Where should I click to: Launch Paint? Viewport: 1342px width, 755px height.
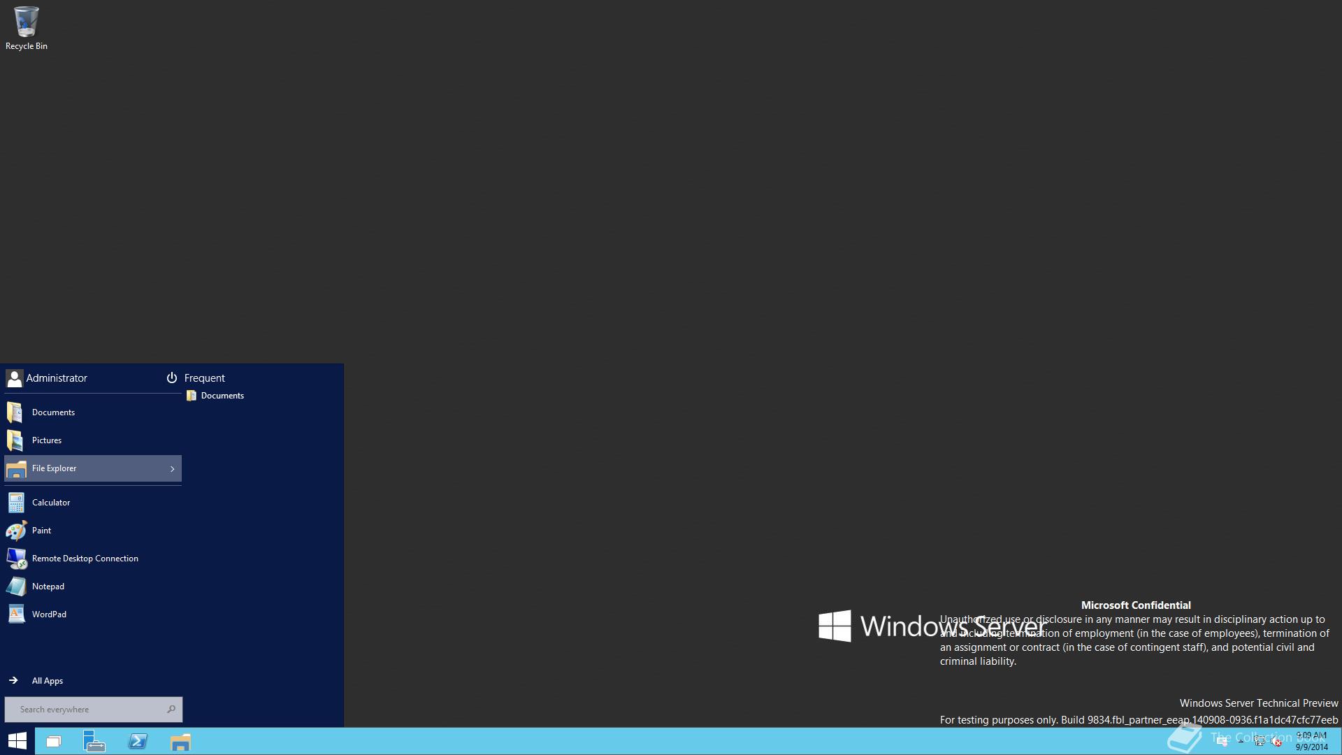(93, 531)
